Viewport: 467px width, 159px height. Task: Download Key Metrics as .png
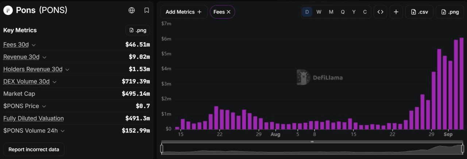click(x=138, y=30)
